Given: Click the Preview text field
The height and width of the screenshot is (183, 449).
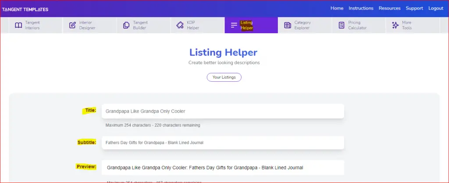Looking at the screenshot, I should coord(223,168).
